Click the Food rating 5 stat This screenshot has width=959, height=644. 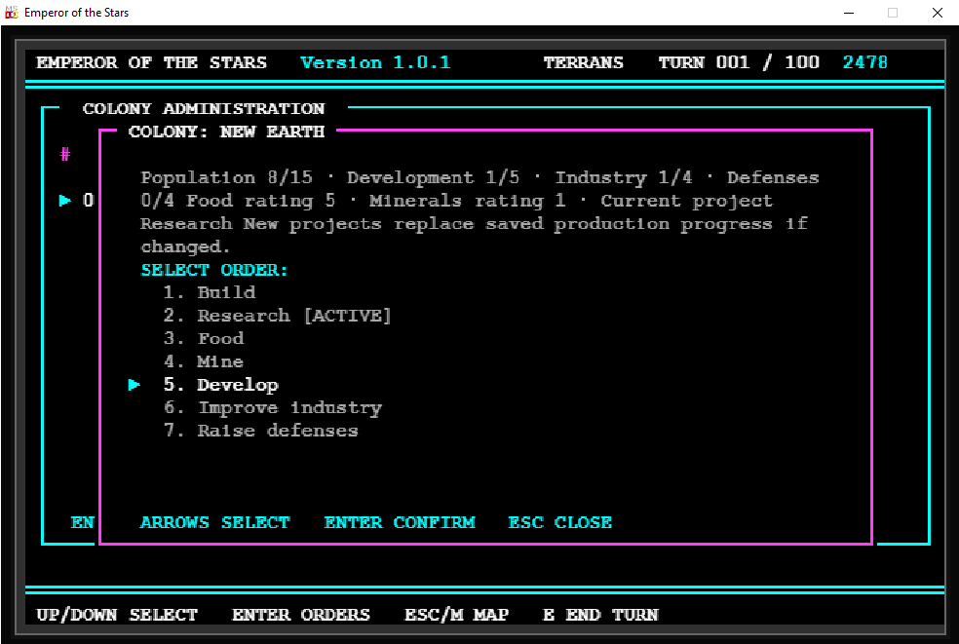tap(260, 201)
